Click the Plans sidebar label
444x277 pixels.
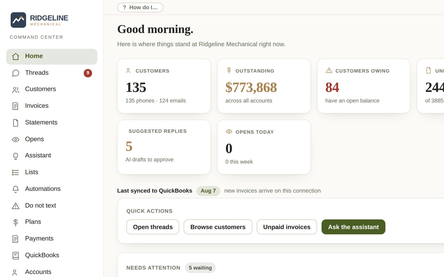point(33,222)
